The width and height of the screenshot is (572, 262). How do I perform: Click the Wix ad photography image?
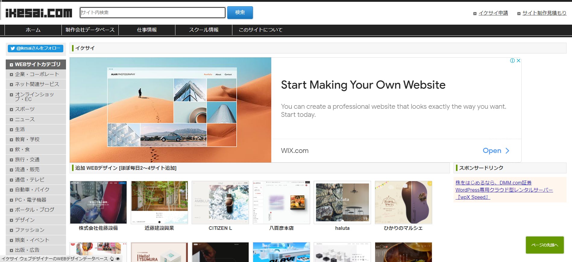coord(171,110)
